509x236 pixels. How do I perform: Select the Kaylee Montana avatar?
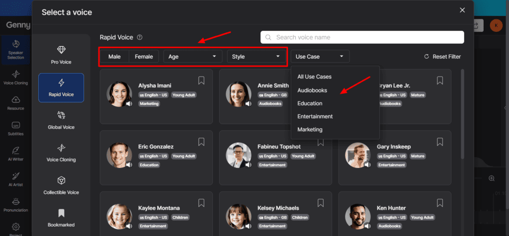tap(119, 217)
